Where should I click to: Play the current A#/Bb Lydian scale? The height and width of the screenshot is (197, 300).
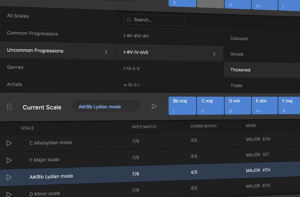click(x=154, y=106)
